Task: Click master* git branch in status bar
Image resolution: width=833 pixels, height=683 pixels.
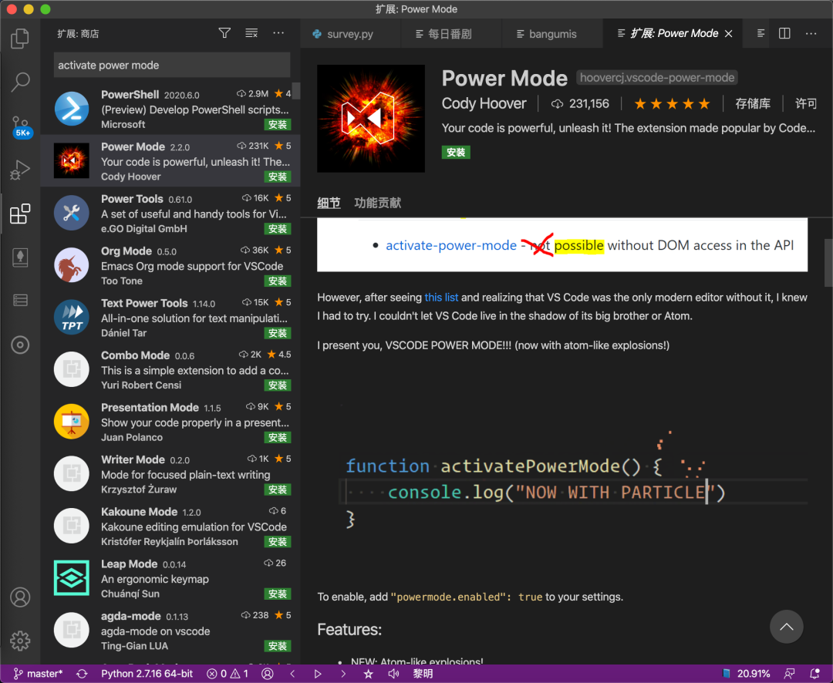Action: (x=39, y=674)
